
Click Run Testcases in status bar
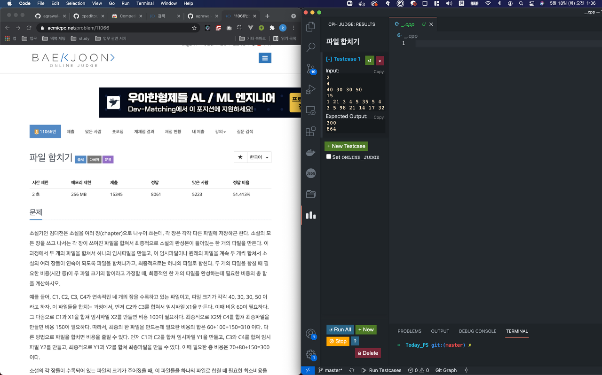(x=380, y=370)
